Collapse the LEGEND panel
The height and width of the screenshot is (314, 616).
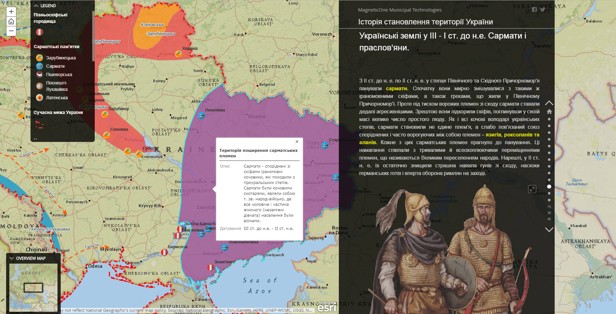36,5
